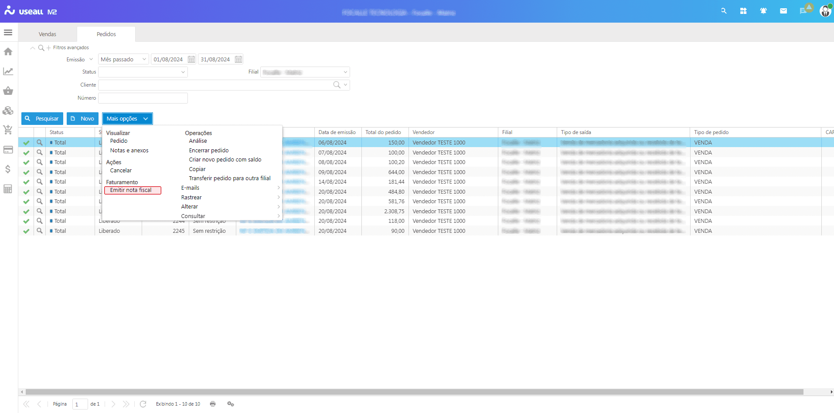The width and height of the screenshot is (834, 413).
Task: Open the notifications bell icon
Action: point(763,11)
